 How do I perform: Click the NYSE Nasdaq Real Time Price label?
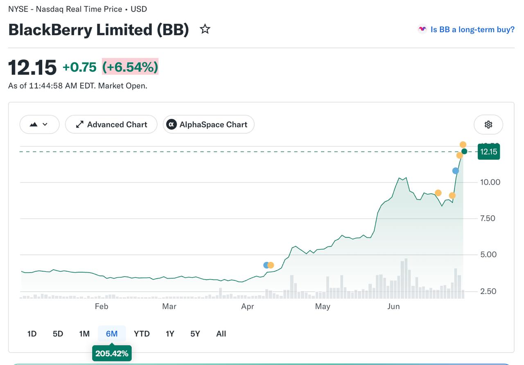tap(78, 9)
